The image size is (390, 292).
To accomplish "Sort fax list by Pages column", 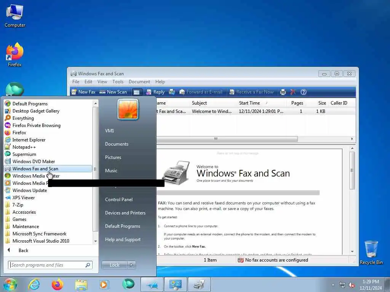I will (x=297, y=103).
